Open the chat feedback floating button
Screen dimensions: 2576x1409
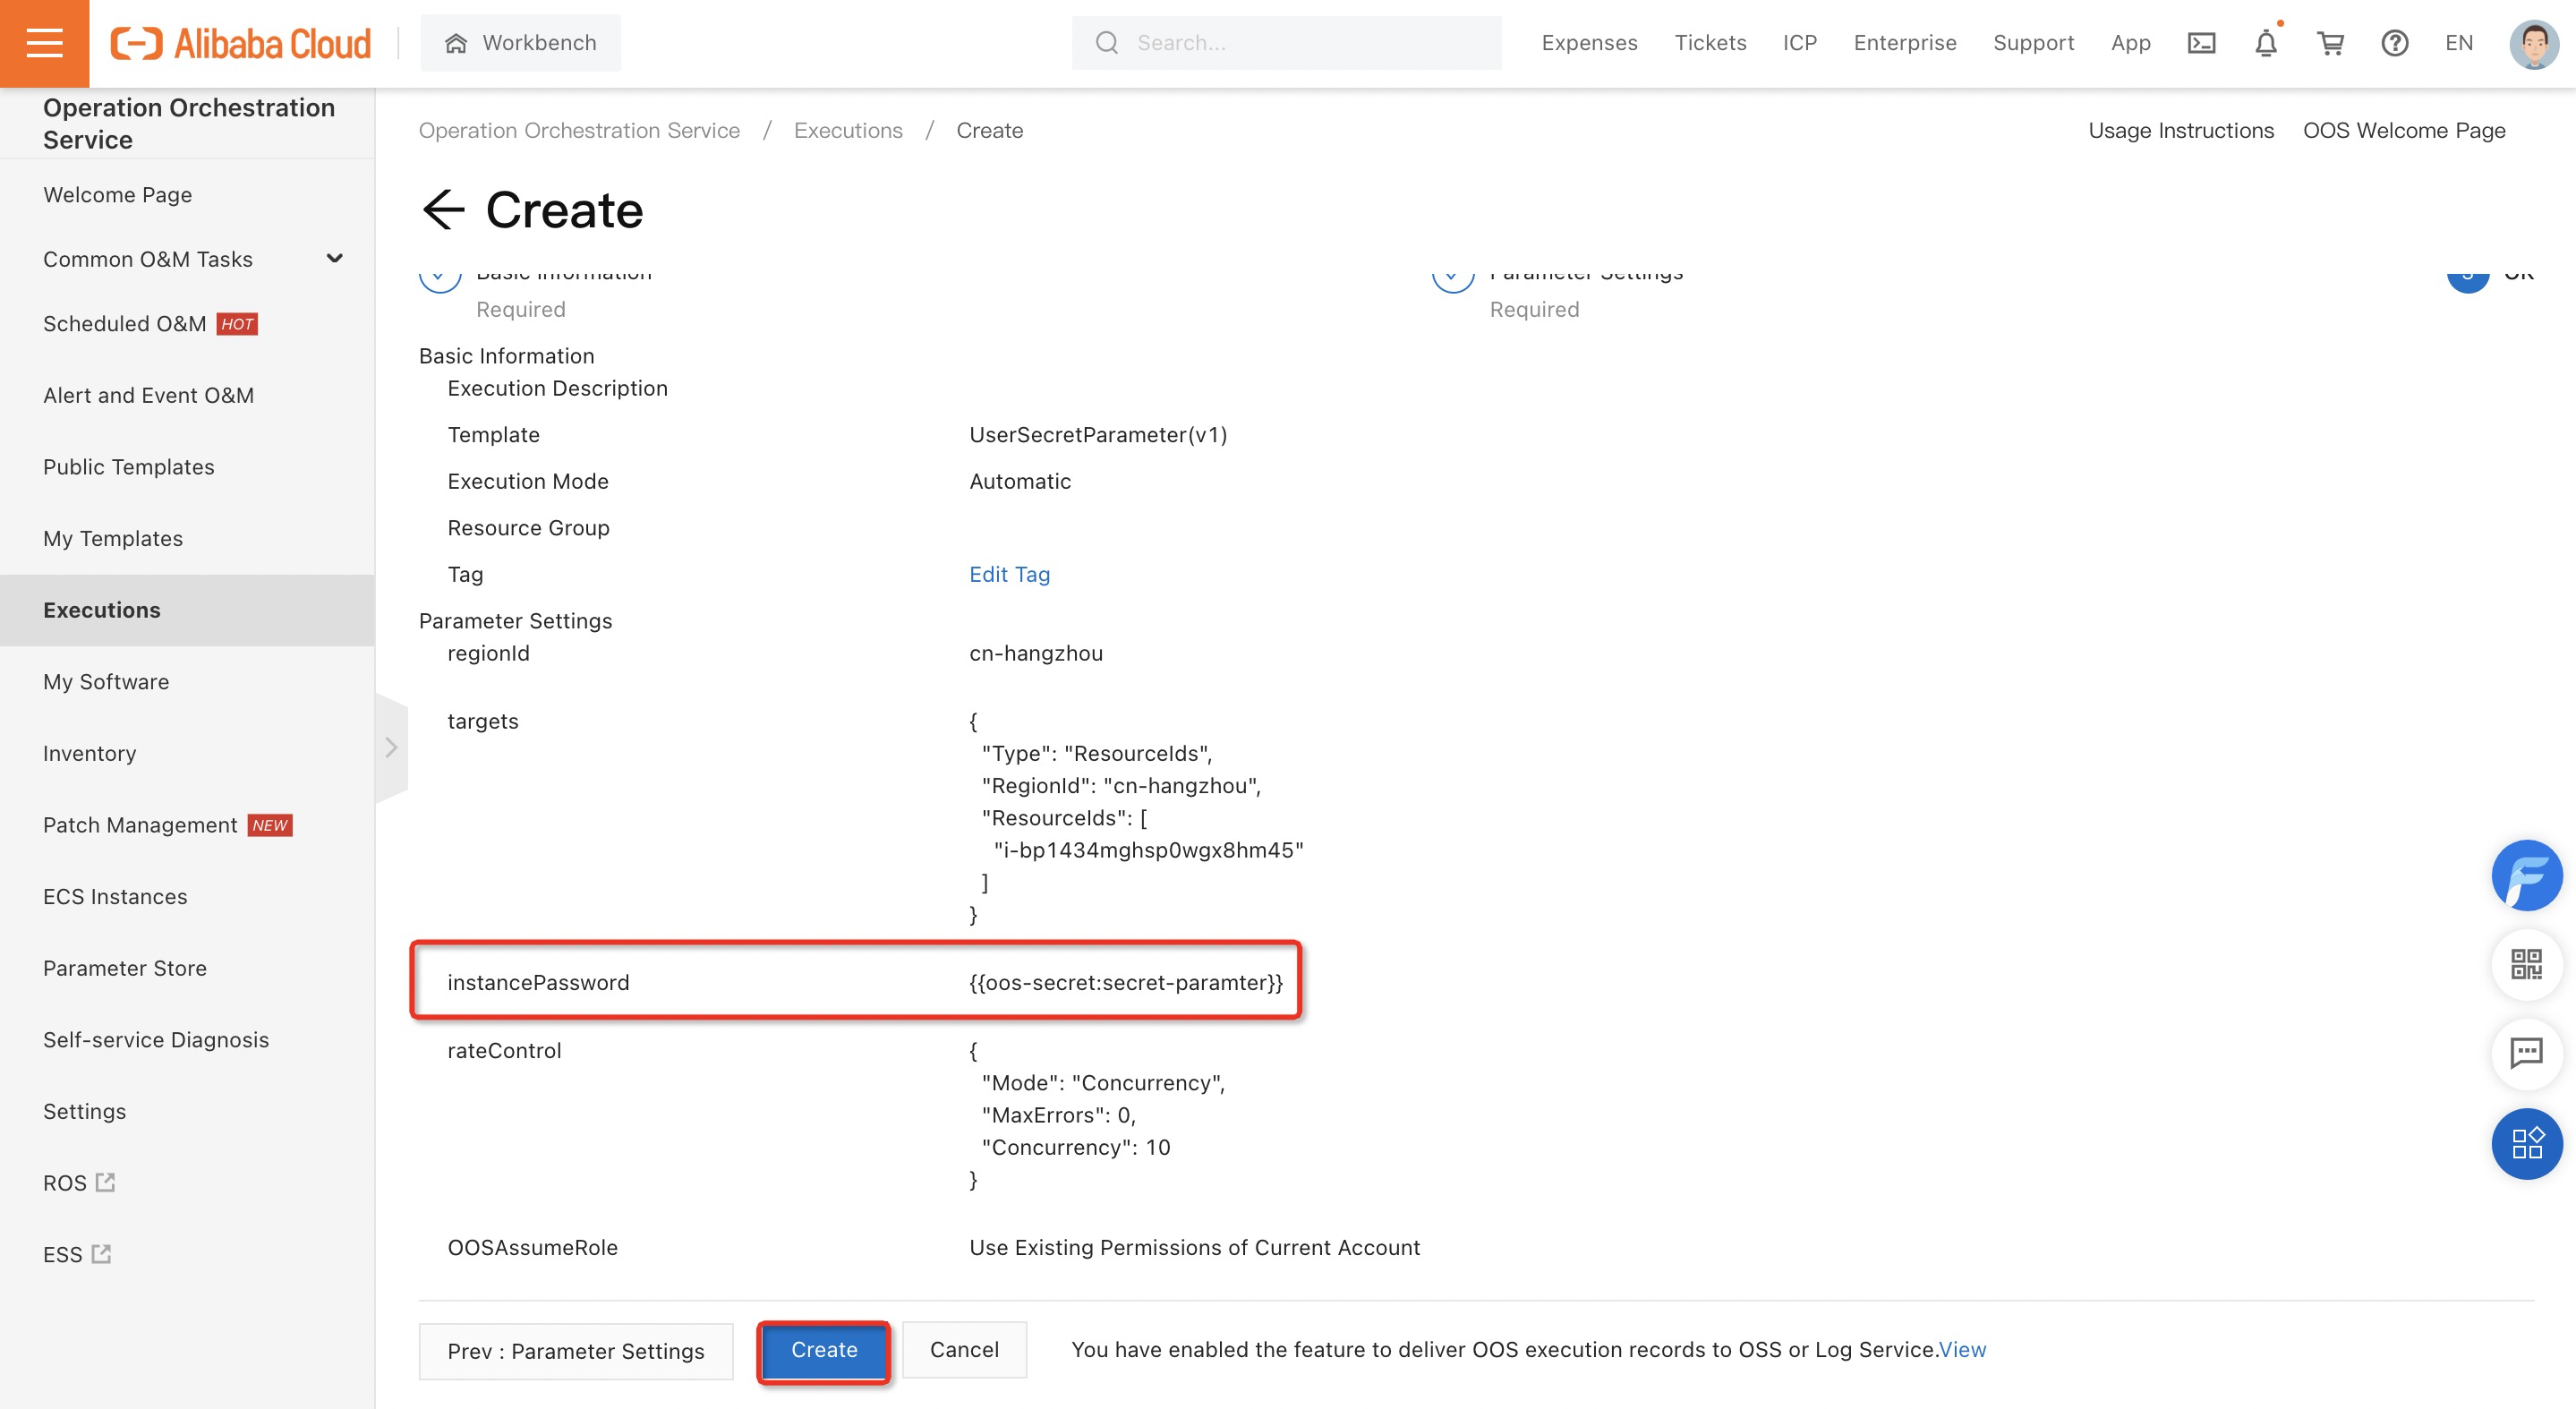[2526, 1053]
